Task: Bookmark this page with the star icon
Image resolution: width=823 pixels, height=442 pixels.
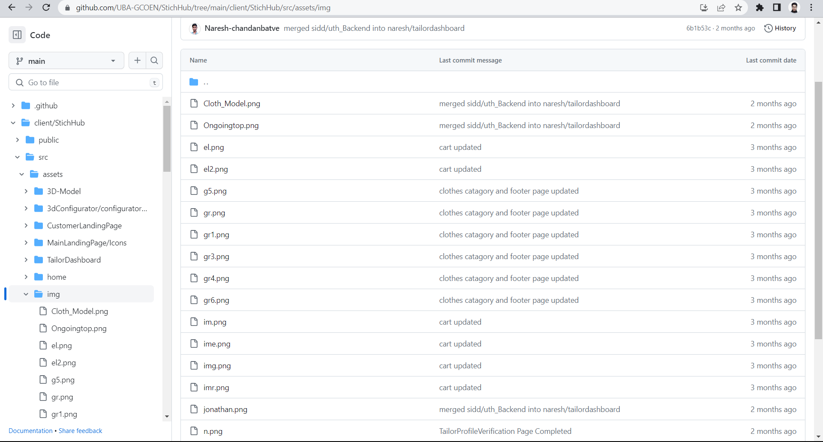Action: click(x=738, y=8)
